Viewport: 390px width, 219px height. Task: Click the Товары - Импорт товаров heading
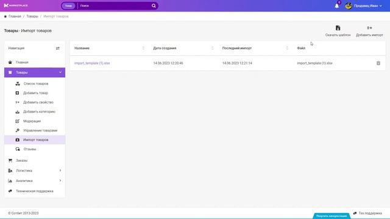tap(28, 31)
